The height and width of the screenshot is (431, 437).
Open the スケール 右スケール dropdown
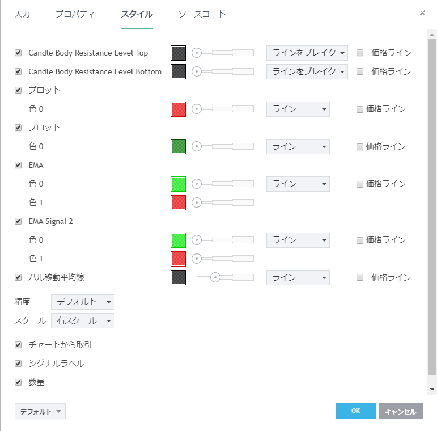82,320
